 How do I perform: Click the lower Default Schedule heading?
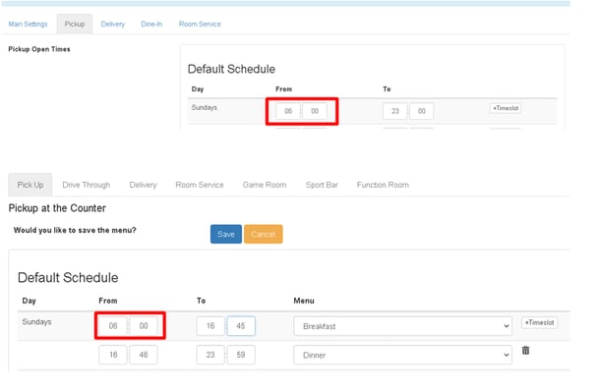pos(68,278)
